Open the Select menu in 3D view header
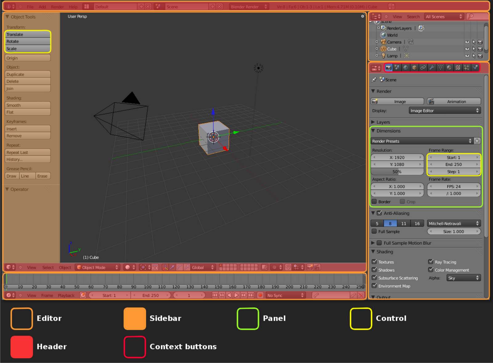Image resolution: width=493 pixels, height=363 pixels. [48, 267]
